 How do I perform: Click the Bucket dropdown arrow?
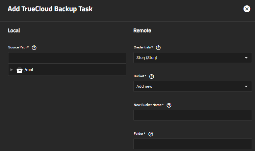coord(246,86)
